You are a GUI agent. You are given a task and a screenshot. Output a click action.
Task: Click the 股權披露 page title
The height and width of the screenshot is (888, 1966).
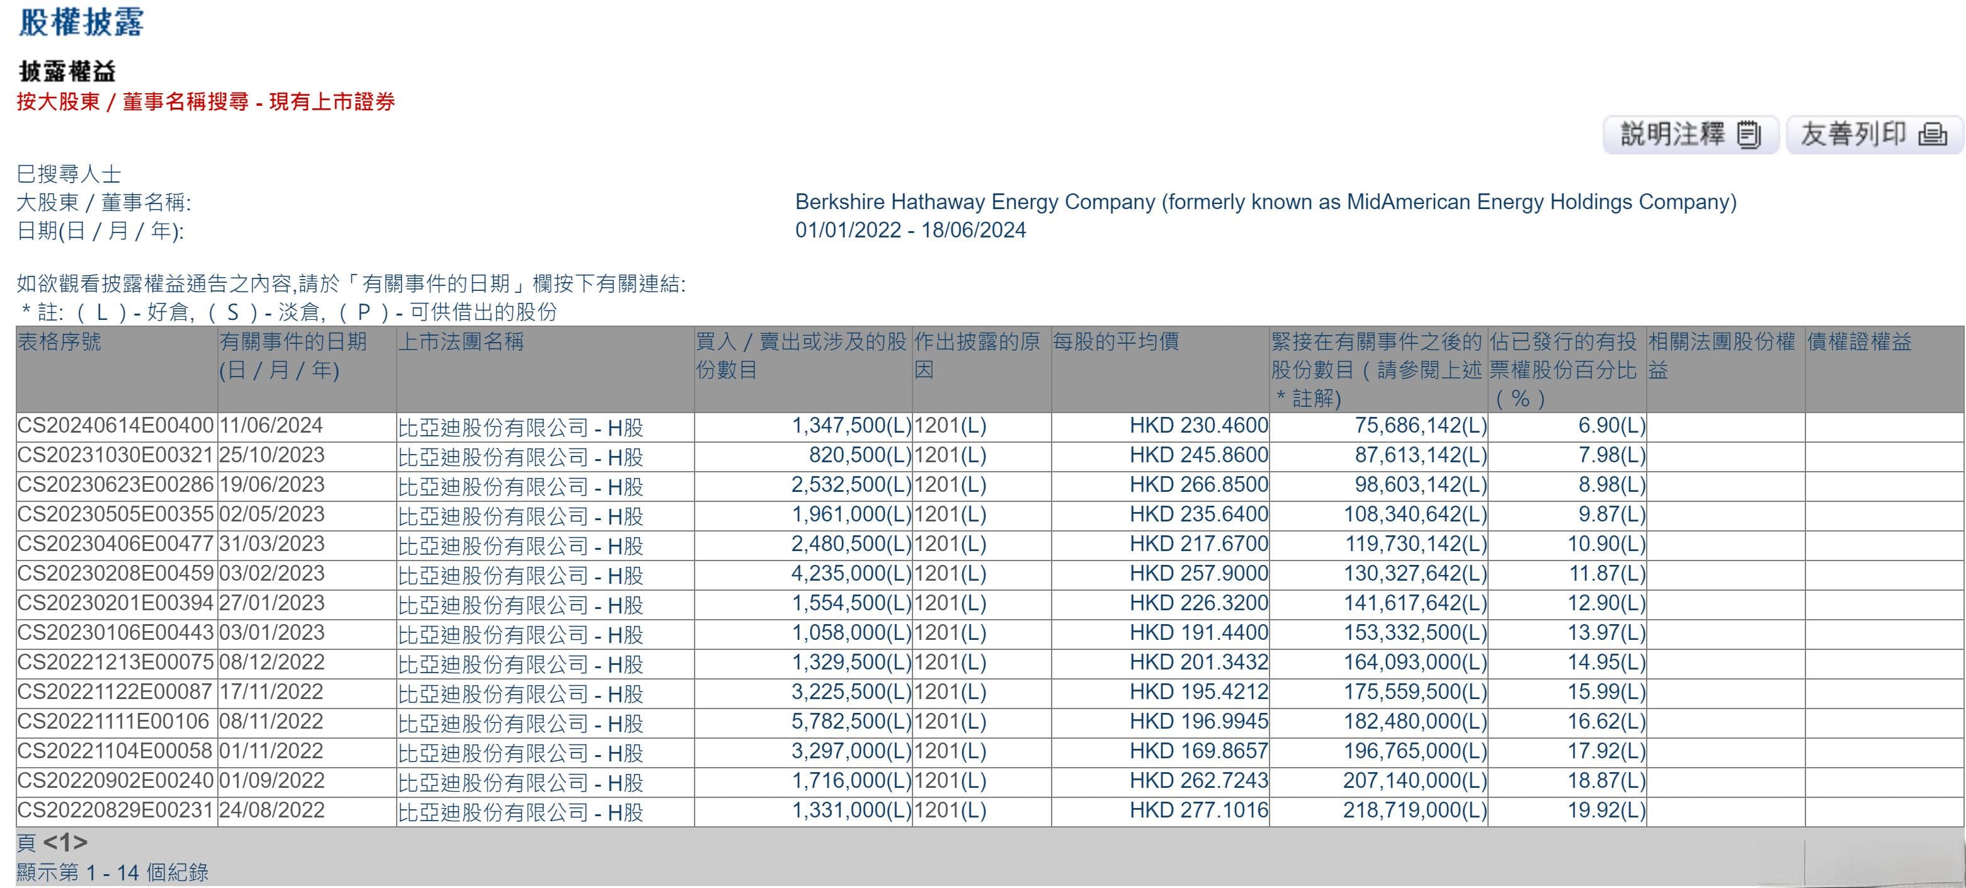coord(81,21)
